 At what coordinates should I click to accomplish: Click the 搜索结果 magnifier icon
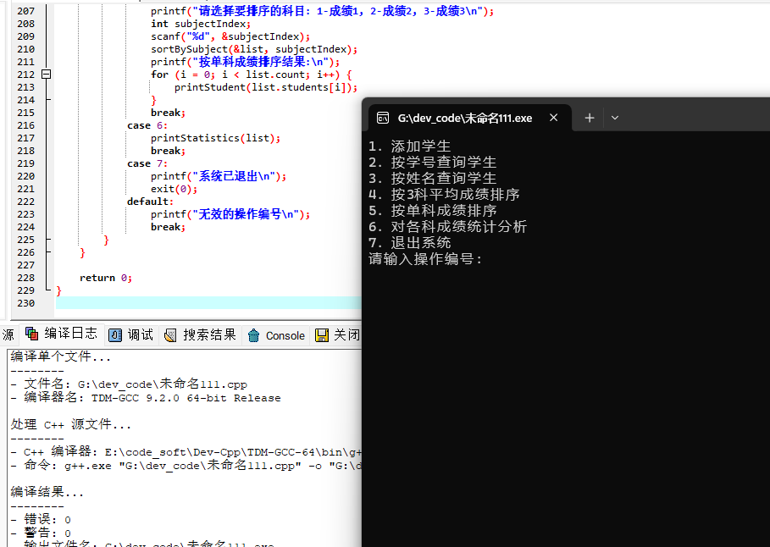click(170, 335)
